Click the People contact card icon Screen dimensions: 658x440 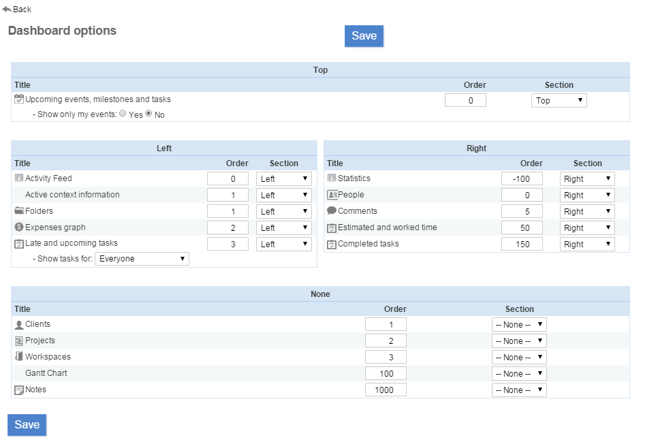332,195
